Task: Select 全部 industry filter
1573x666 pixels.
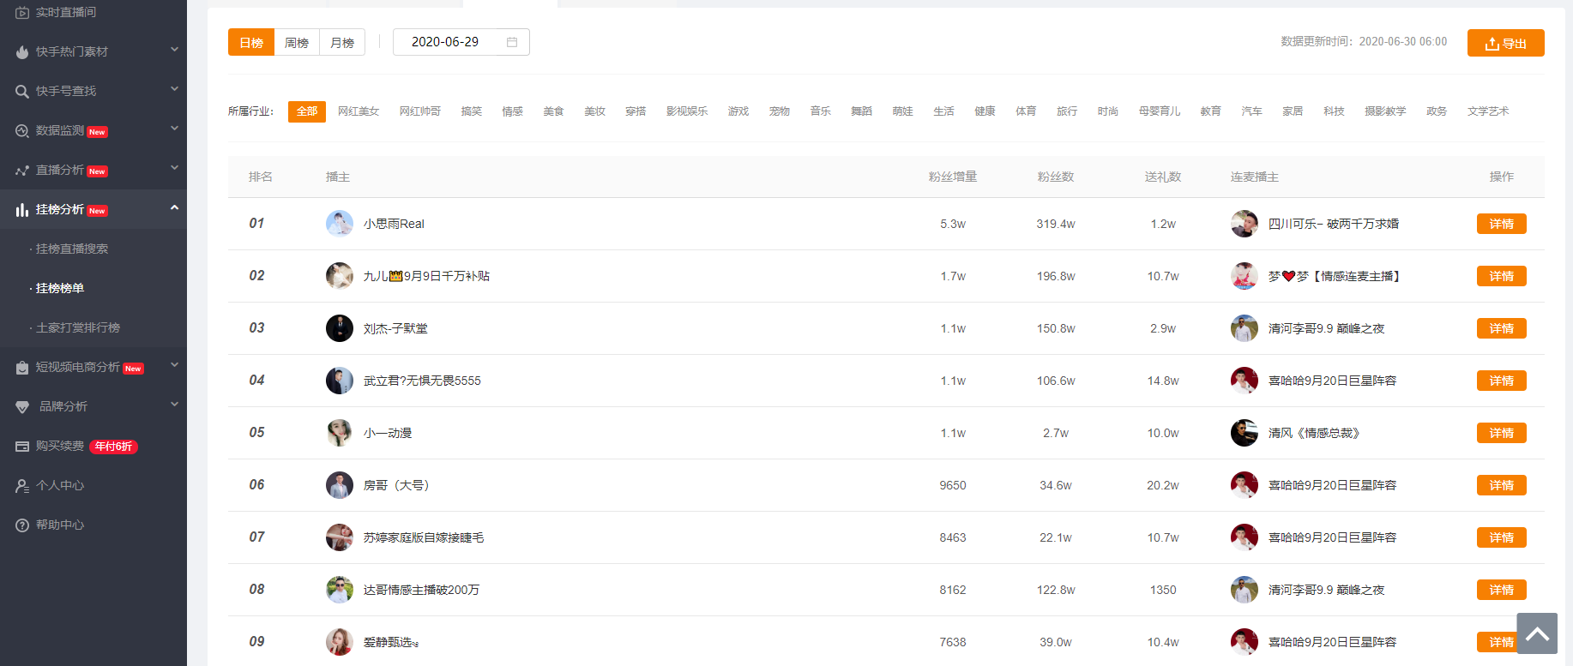Action: point(307,111)
